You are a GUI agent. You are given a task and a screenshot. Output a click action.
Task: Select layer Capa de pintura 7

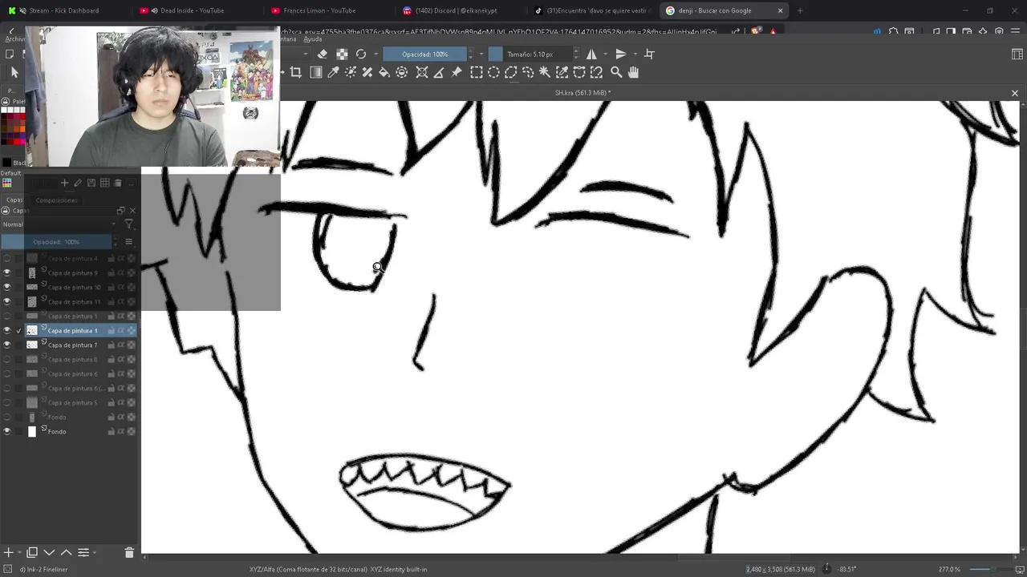point(72,345)
